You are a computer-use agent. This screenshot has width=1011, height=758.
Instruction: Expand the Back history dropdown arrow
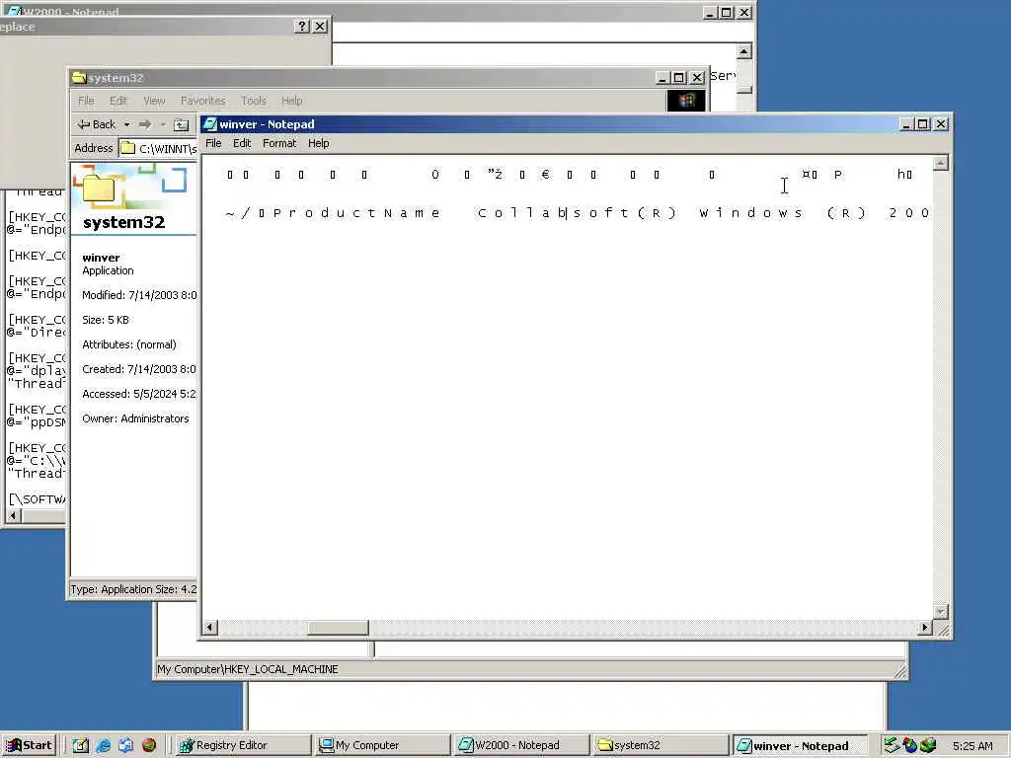click(x=127, y=124)
